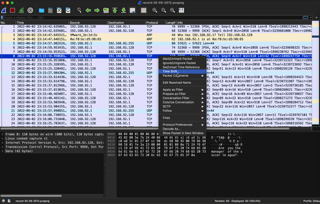Image resolution: width=320 pixels, height=204 pixels.
Task: Add a display filter button with plus
Action: coord(316,18)
